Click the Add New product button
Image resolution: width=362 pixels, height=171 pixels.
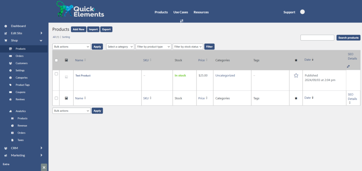click(x=78, y=29)
